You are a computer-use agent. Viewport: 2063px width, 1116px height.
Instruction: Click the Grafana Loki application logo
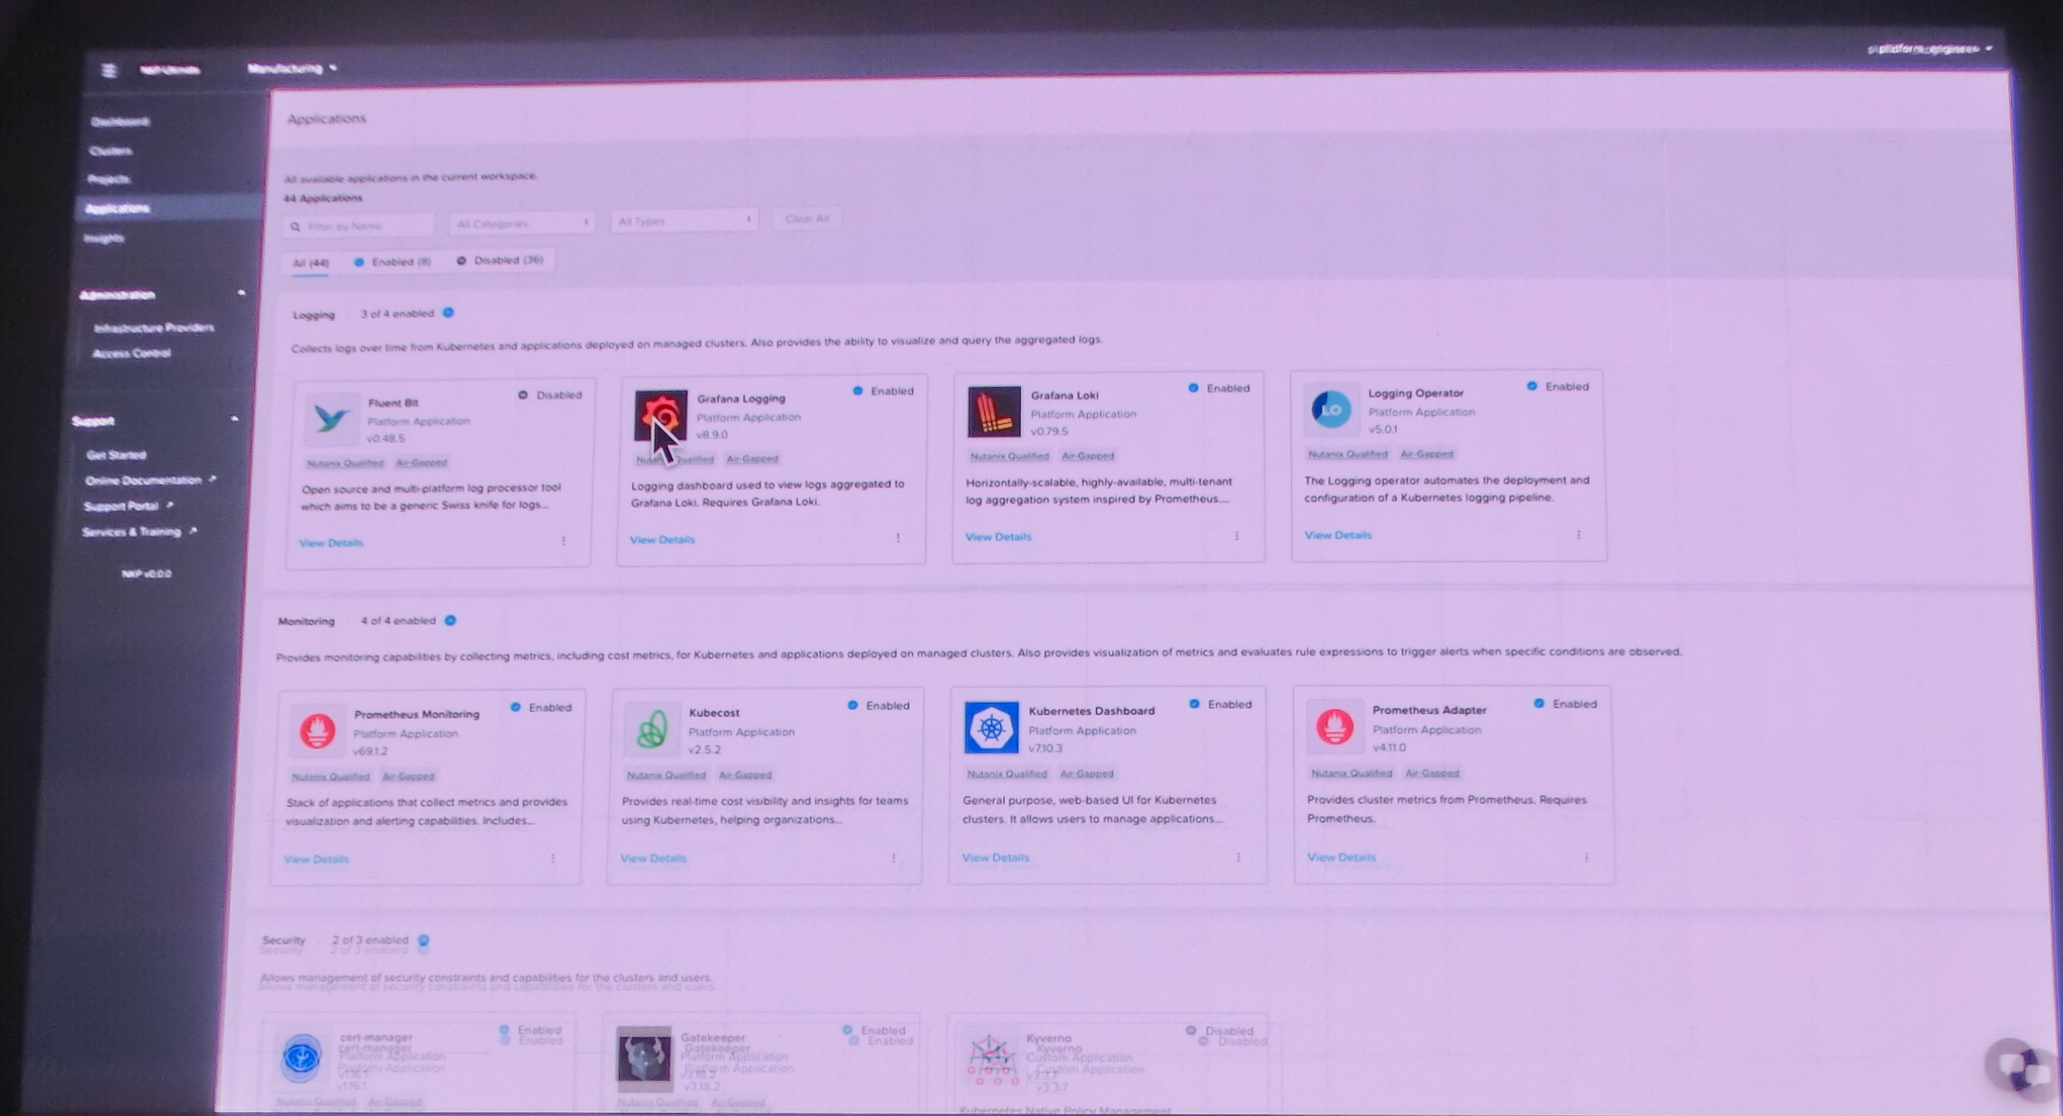coord(994,411)
